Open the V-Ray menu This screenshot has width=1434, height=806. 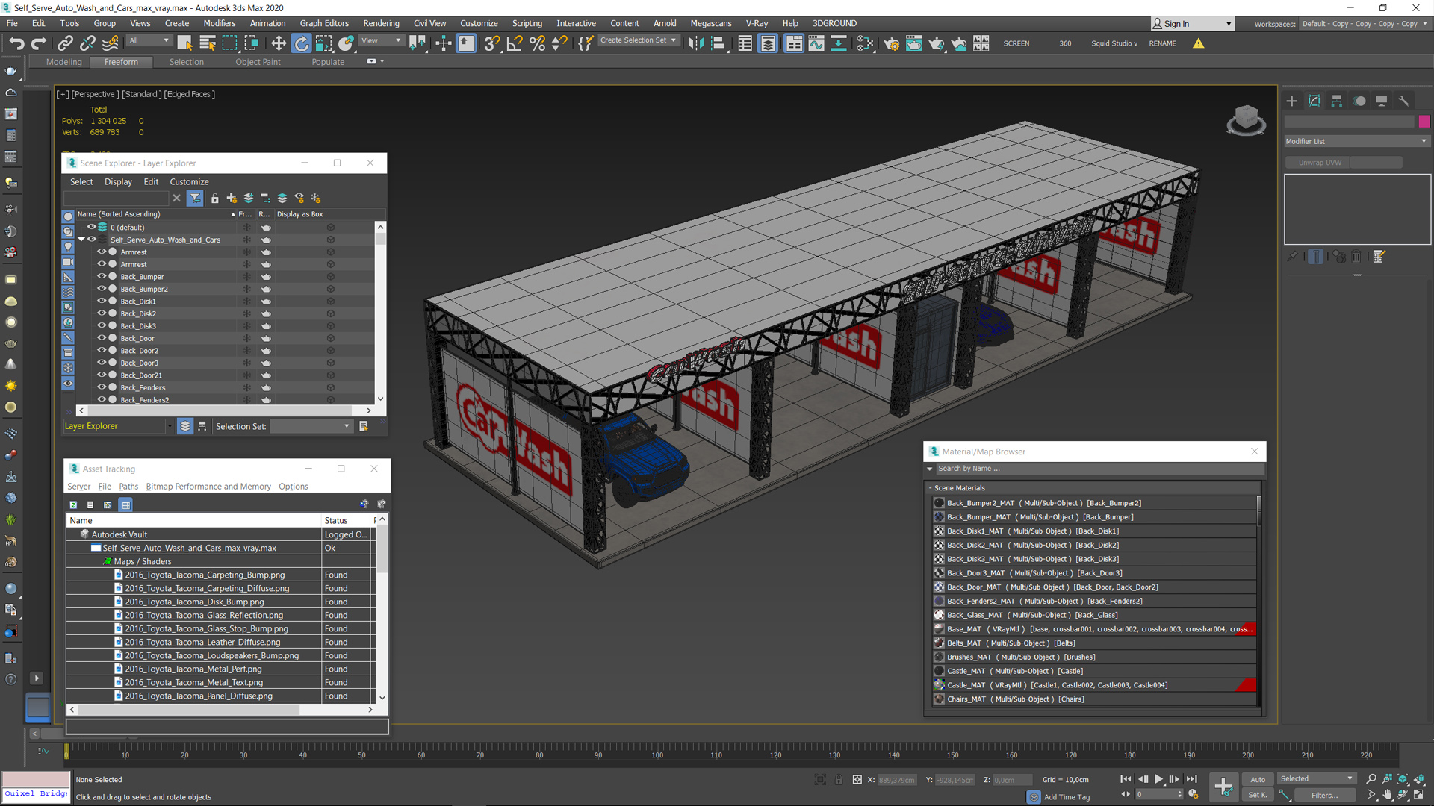tap(757, 23)
